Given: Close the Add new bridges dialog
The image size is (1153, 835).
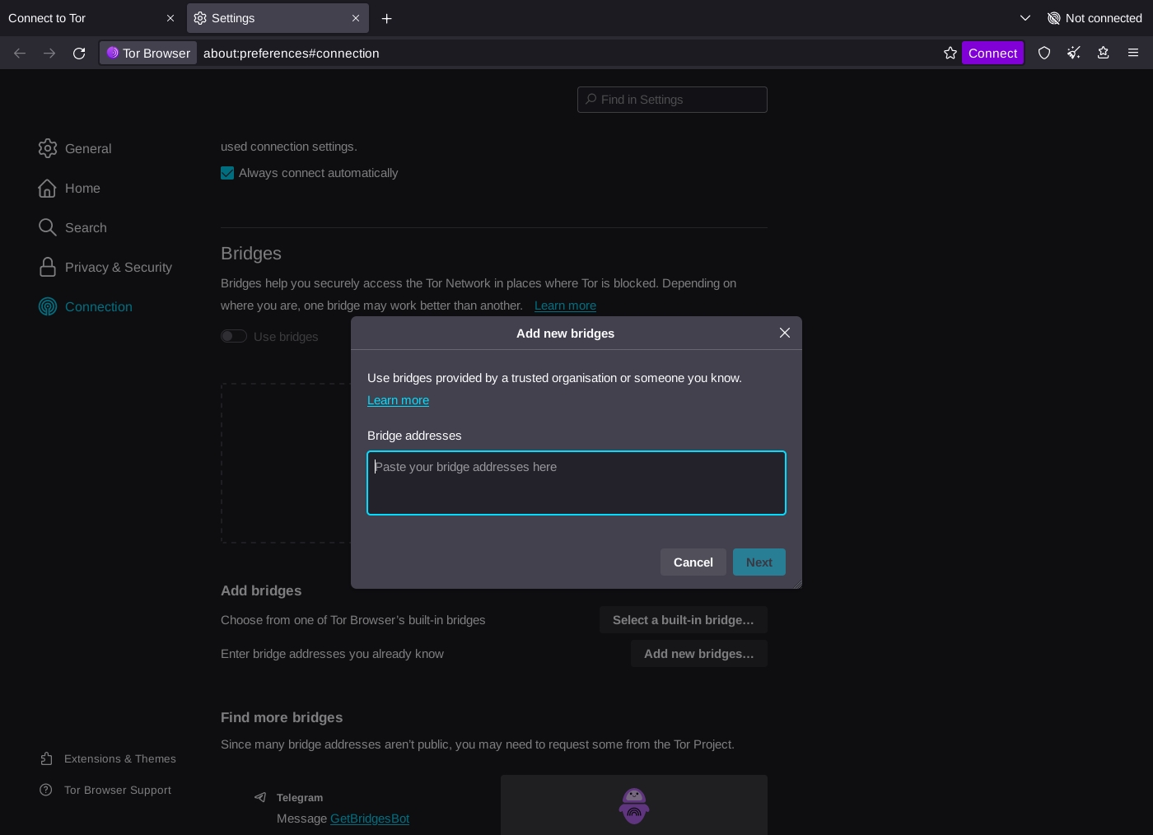Looking at the screenshot, I should 785,333.
